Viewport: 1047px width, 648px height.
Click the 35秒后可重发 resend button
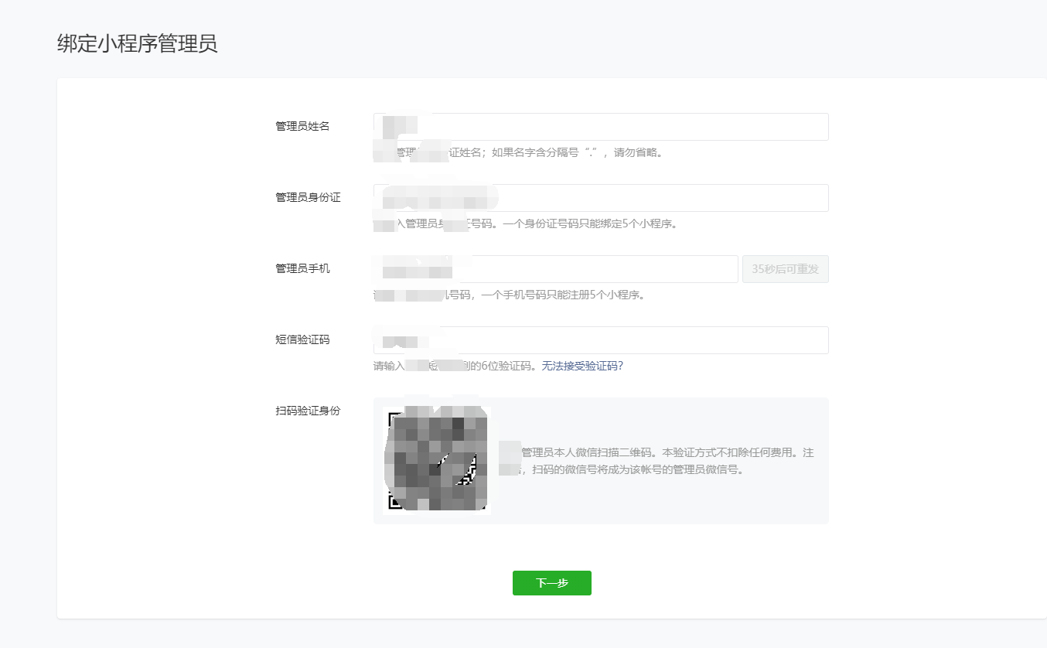(x=786, y=269)
